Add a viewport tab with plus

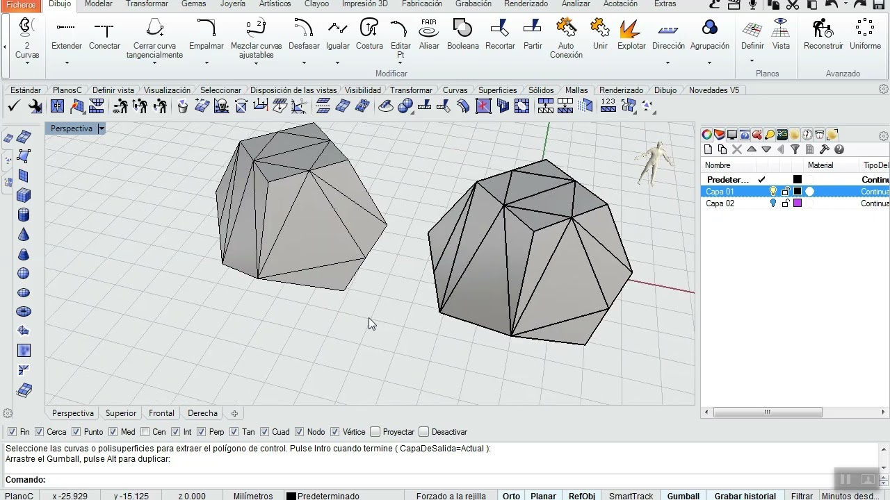pyautogui.click(x=234, y=413)
